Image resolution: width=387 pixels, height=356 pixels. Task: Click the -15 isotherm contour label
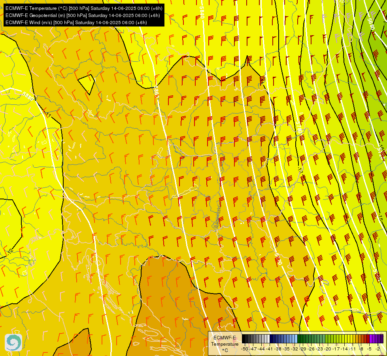click(x=380, y=217)
